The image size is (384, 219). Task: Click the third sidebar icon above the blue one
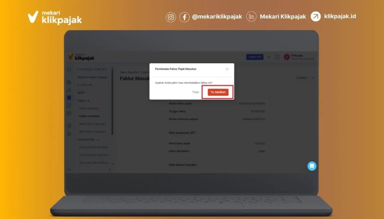69,90
